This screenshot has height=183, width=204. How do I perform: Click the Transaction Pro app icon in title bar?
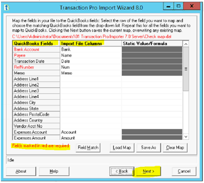(x=7, y=7)
